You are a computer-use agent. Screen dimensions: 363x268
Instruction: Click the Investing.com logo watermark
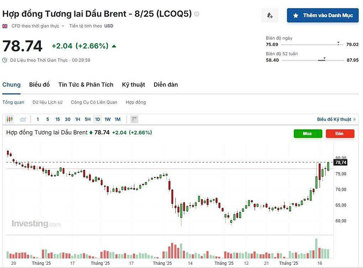(36, 224)
